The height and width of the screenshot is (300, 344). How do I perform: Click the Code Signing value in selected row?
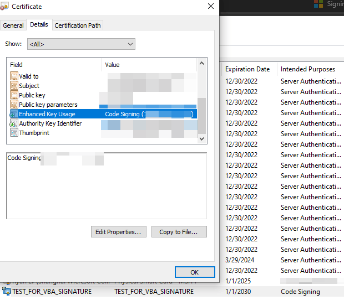149,114
